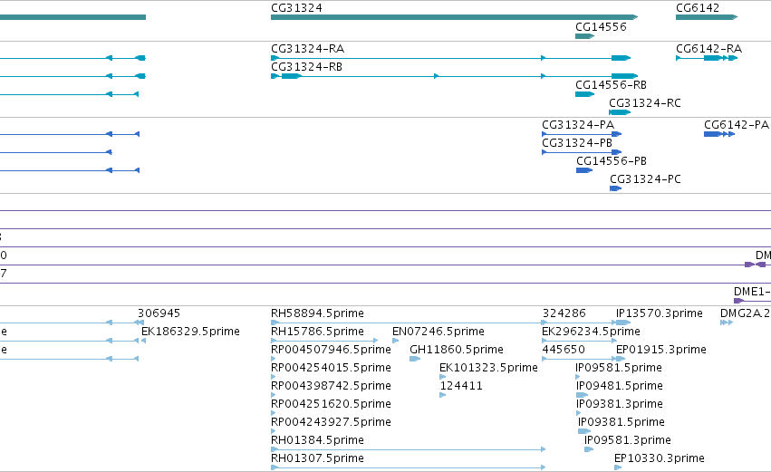Click feature 445650
This screenshot has height=472, width=771.
(x=564, y=350)
